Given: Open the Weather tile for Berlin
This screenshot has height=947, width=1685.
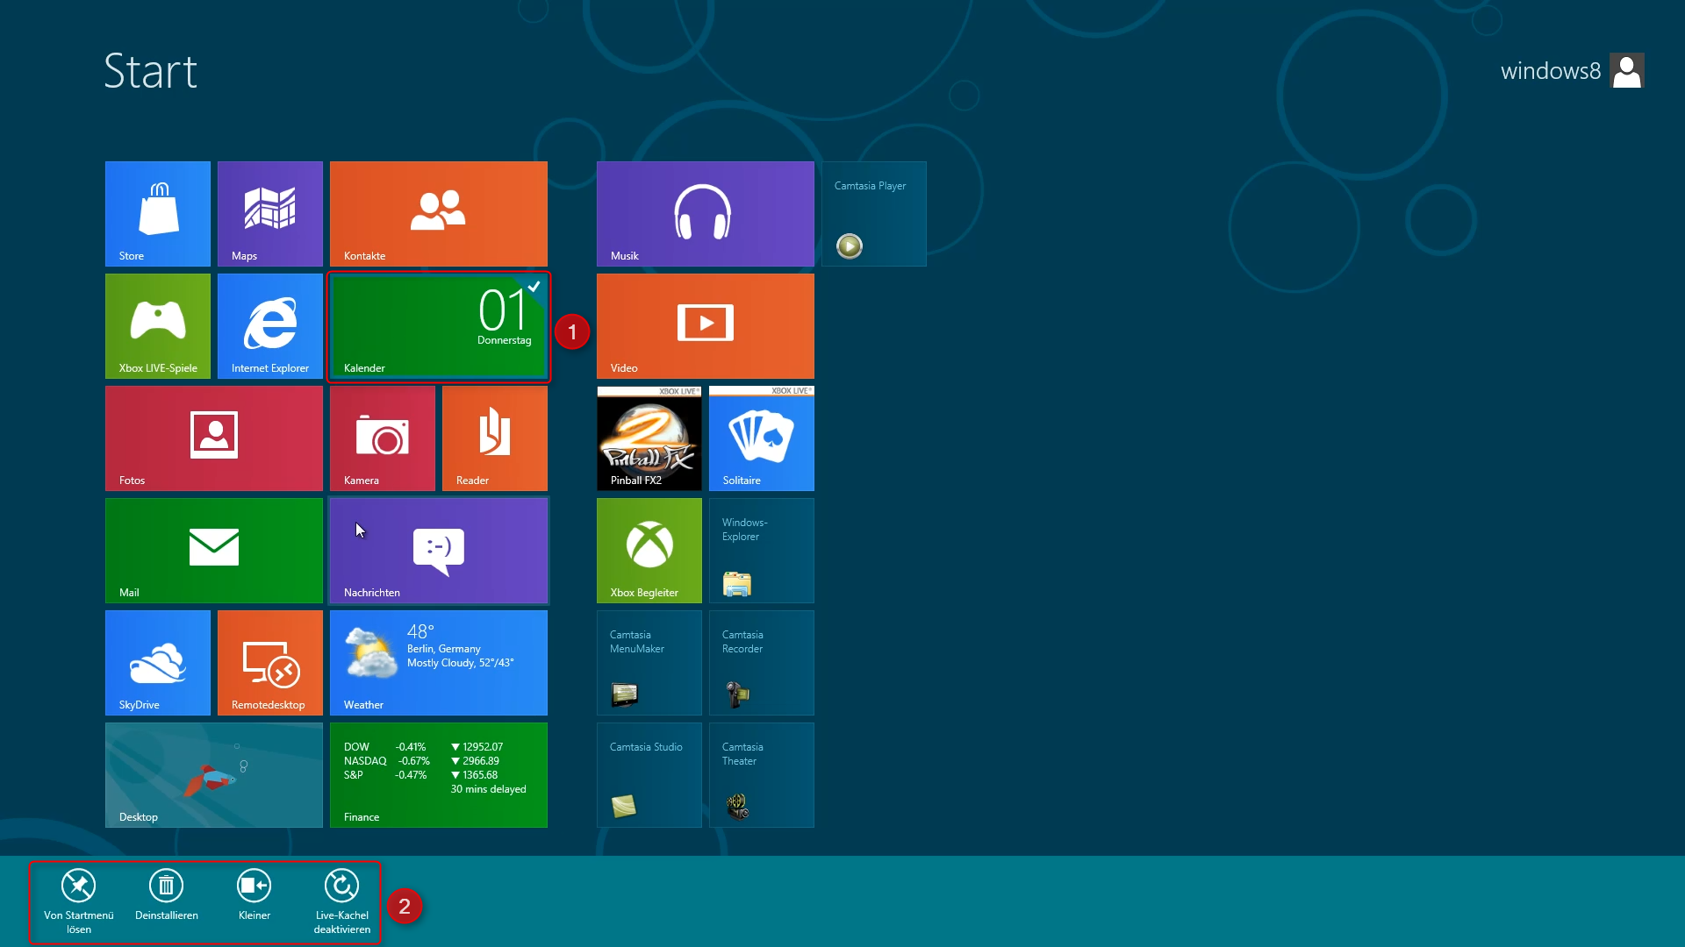Looking at the screenshot, I should (x=439, y=663).
